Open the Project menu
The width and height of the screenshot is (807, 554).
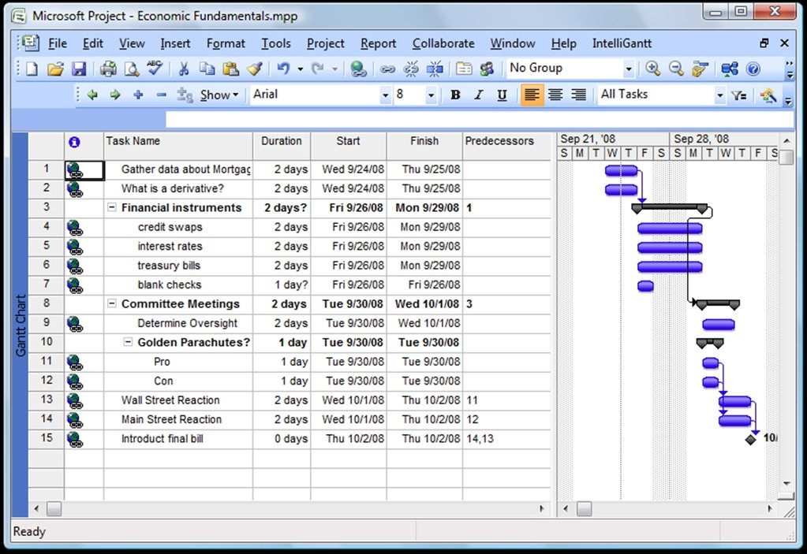[x=325, y=43]
